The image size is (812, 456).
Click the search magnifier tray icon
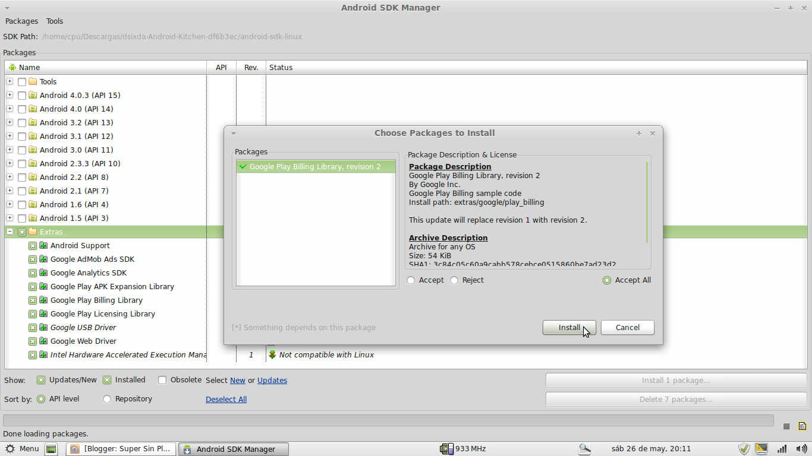click(x=584, y=449)
